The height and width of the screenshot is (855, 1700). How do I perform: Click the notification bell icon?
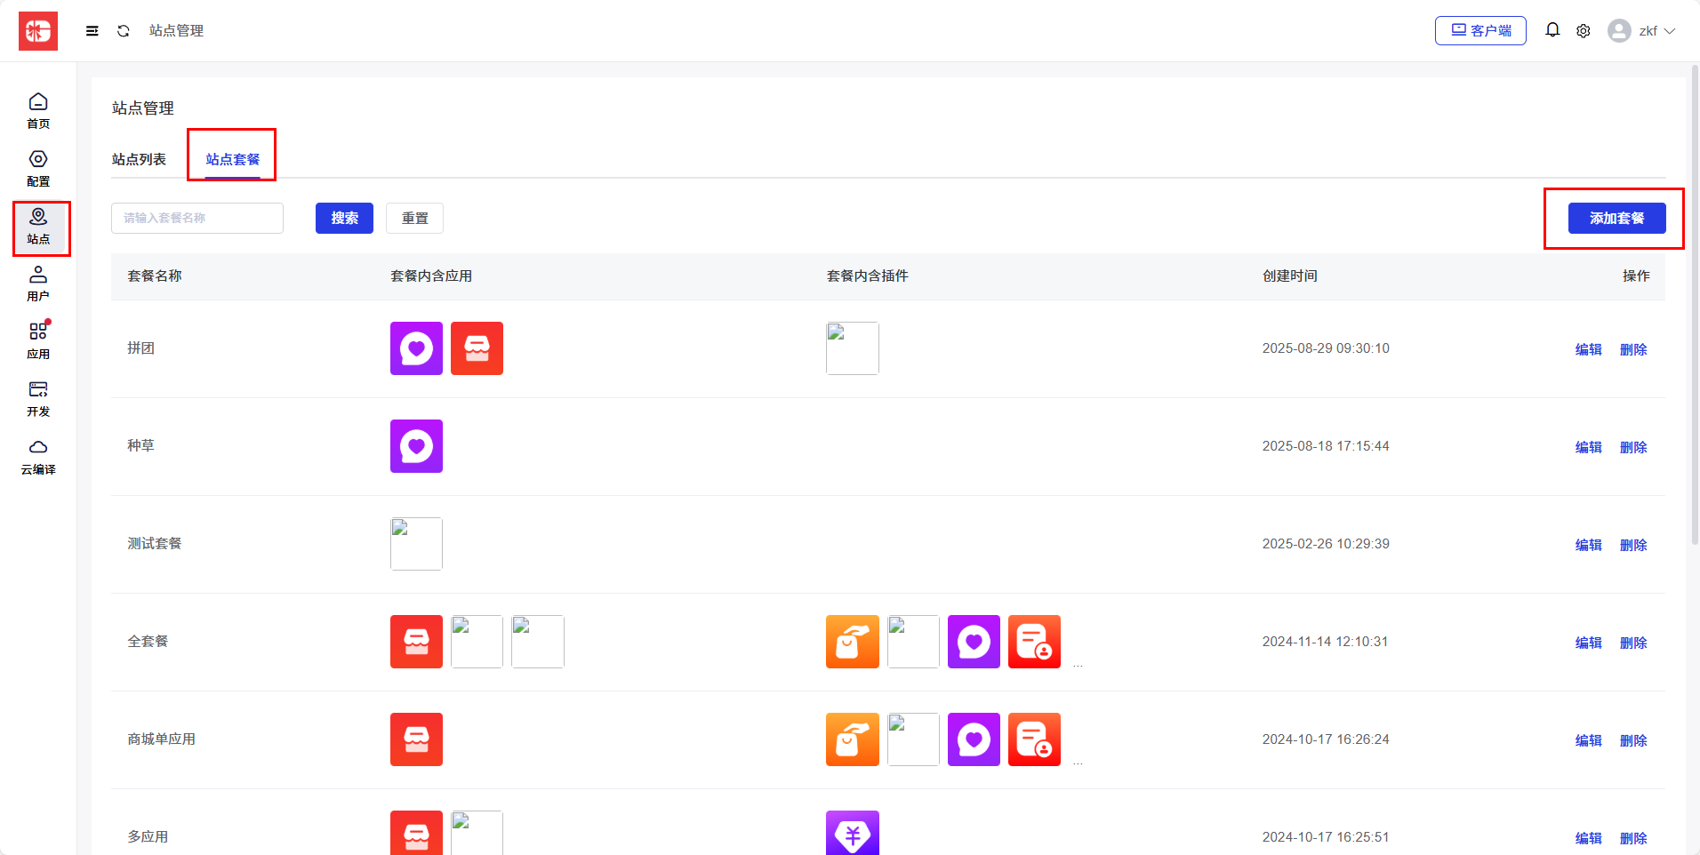pos(1552,30)
